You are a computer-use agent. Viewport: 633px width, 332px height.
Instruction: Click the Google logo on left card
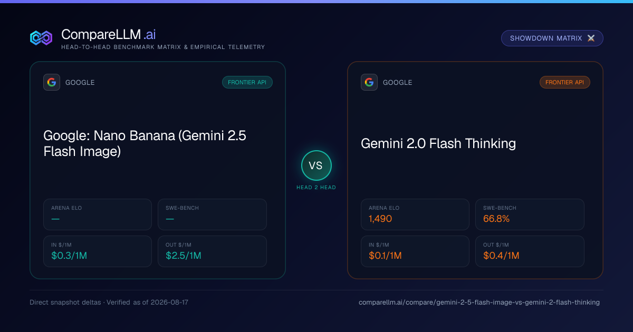52,82
